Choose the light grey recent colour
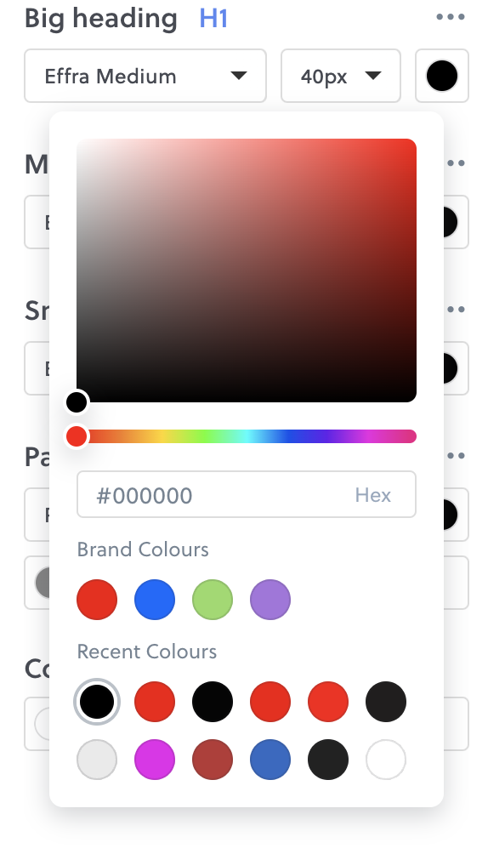The height and width of the screenshot is (854, 488). point(97,760)
